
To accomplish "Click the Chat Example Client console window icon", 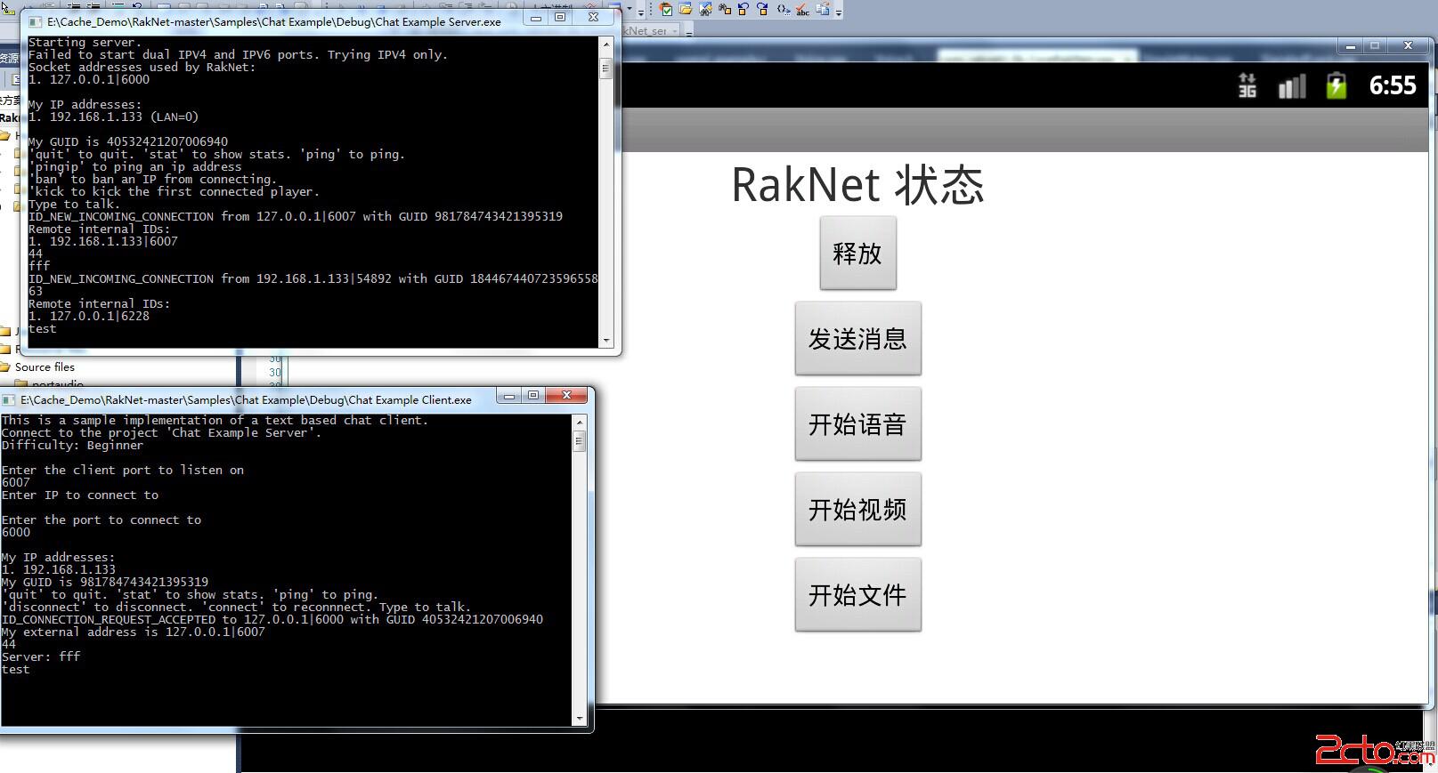I will [10, 399].
